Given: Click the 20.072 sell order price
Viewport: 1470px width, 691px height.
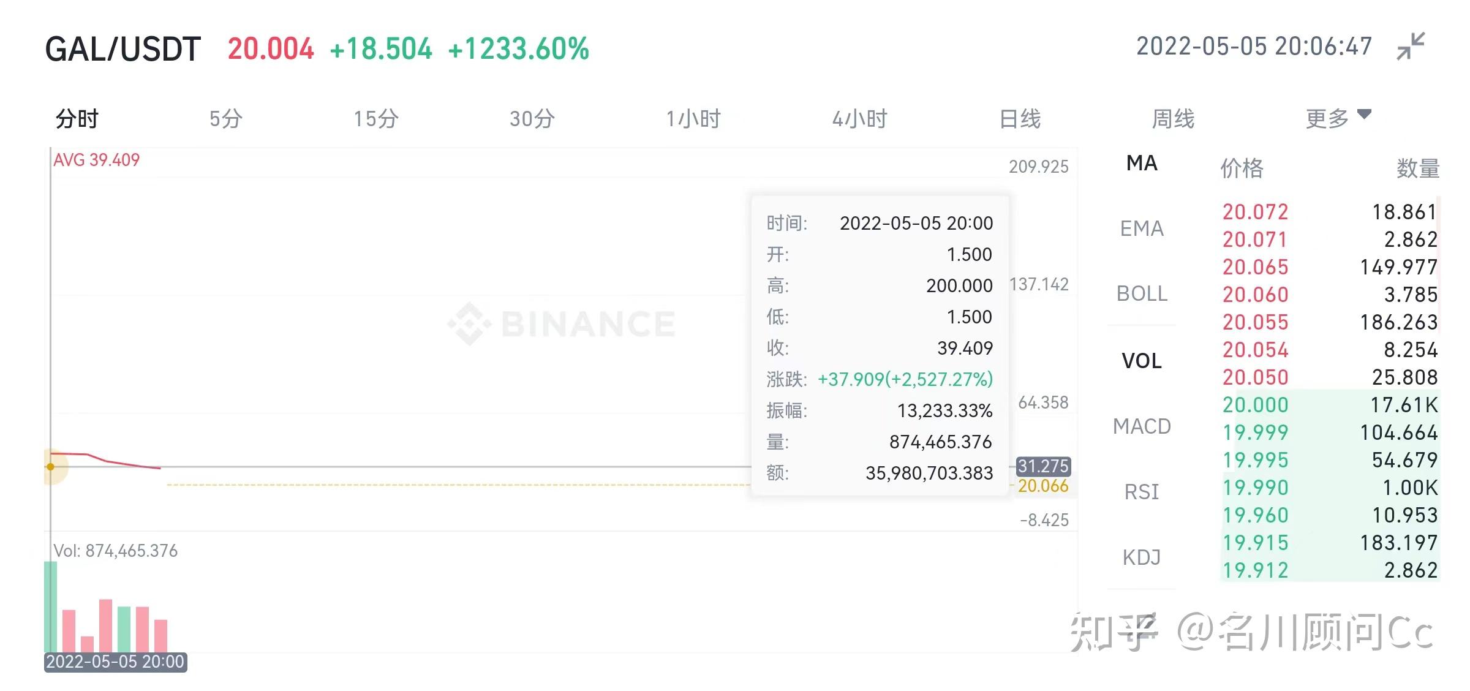Looking at the screenshot, I should click(x=1256, y=212).
